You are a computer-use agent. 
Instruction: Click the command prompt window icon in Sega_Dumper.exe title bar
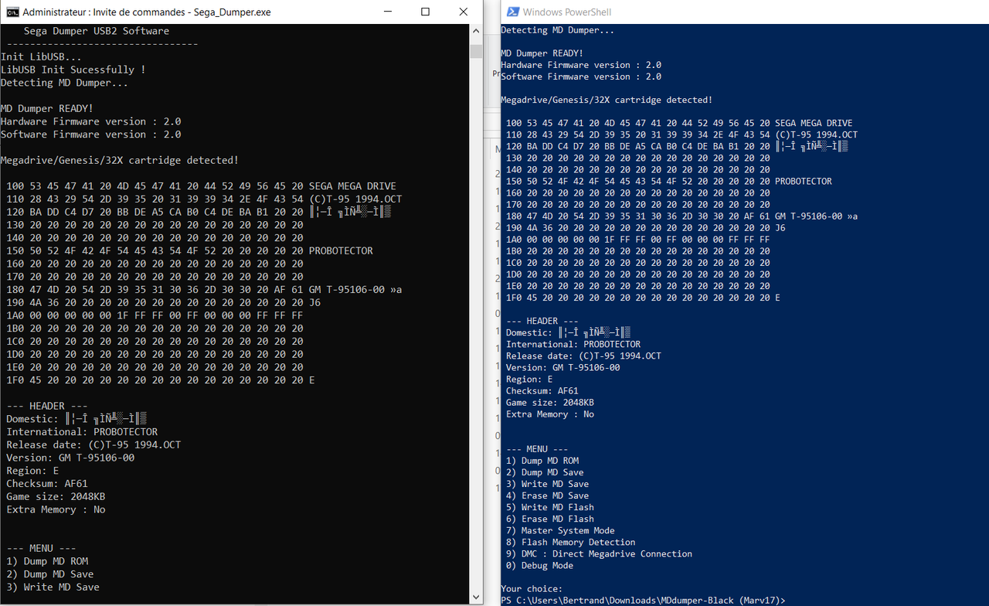pyautogui.click(x=12, y=12)
